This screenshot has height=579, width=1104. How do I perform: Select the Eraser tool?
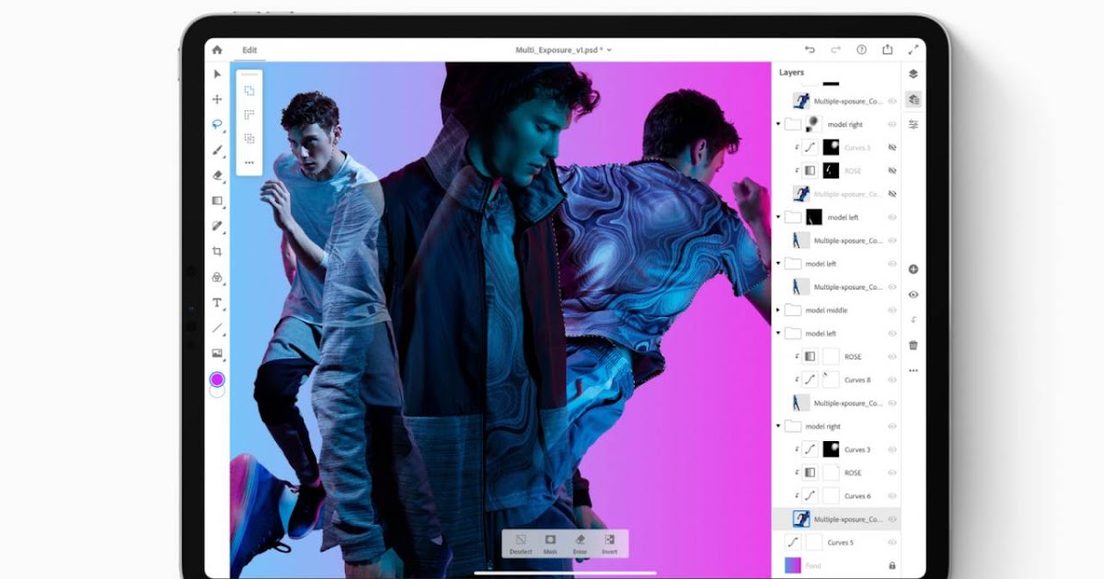(217, 175)
